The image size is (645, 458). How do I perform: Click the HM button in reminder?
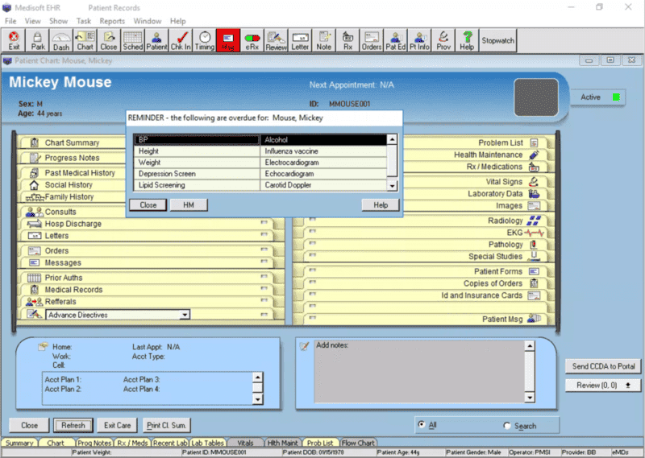(189, 204)
